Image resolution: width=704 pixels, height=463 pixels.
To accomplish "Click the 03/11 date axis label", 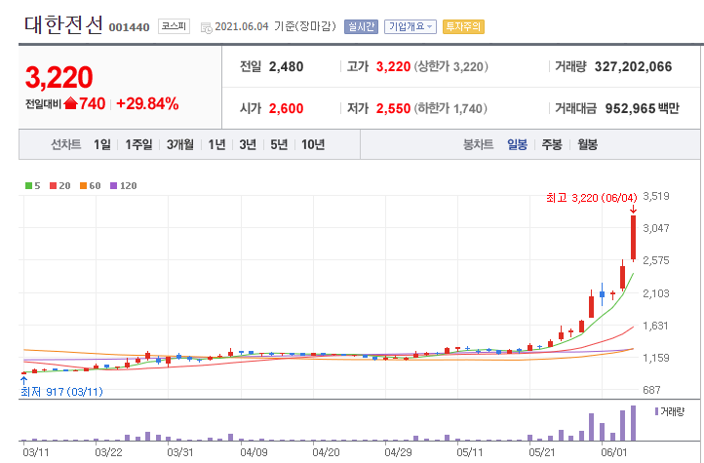I will (36, 452).
